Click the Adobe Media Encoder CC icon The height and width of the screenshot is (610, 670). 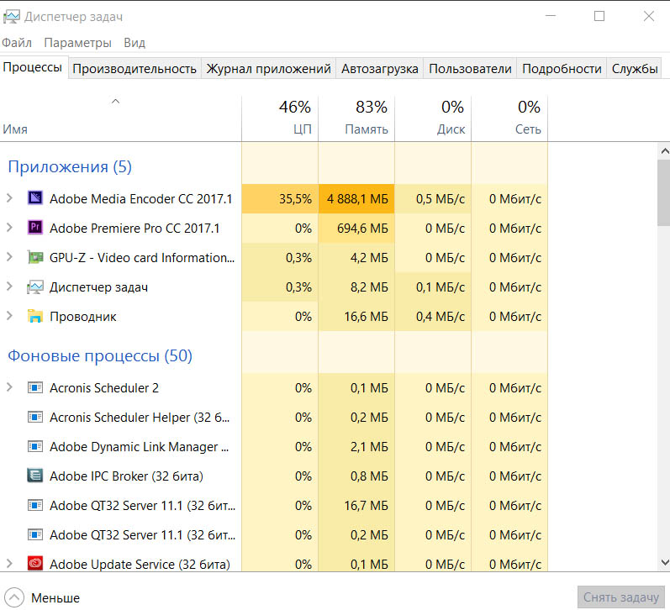(35, 197)
